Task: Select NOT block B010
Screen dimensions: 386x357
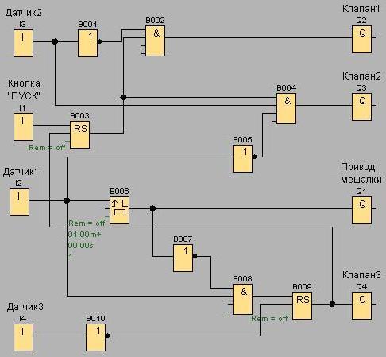Action: tap(96, 337)
